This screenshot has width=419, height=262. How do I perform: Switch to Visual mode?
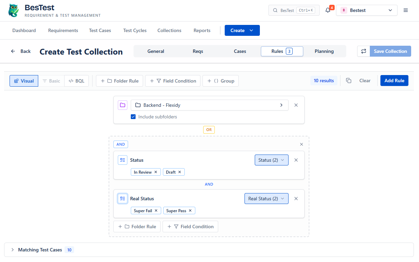click(x=24, y=81)
